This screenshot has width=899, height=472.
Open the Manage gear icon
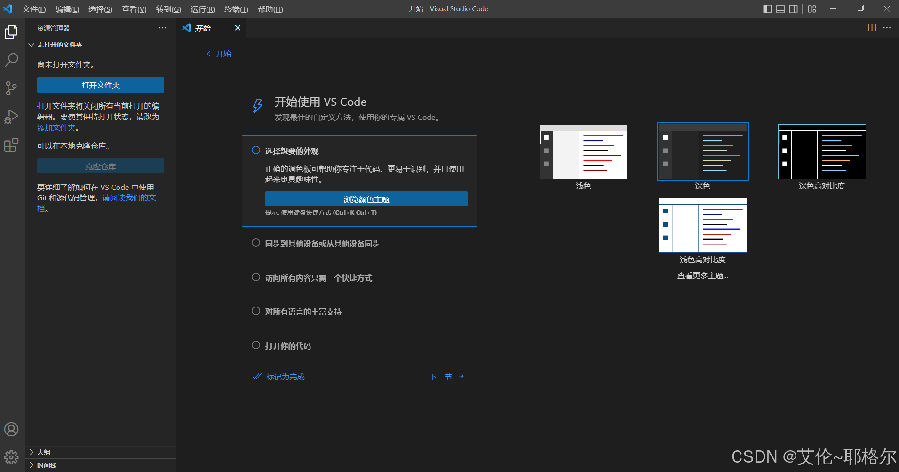click(x=11, y=457)
